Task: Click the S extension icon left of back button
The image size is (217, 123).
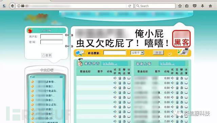Action: click(4, 6)
